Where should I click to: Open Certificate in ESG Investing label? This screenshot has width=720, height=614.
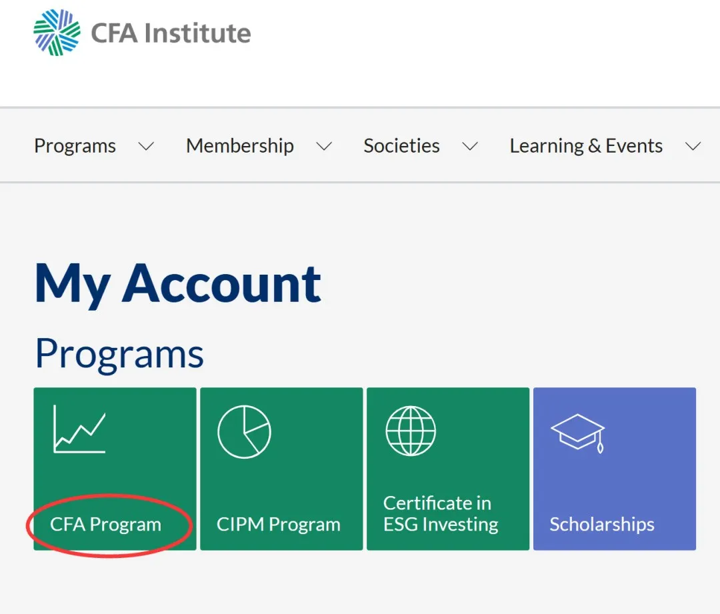pos(441,513)
